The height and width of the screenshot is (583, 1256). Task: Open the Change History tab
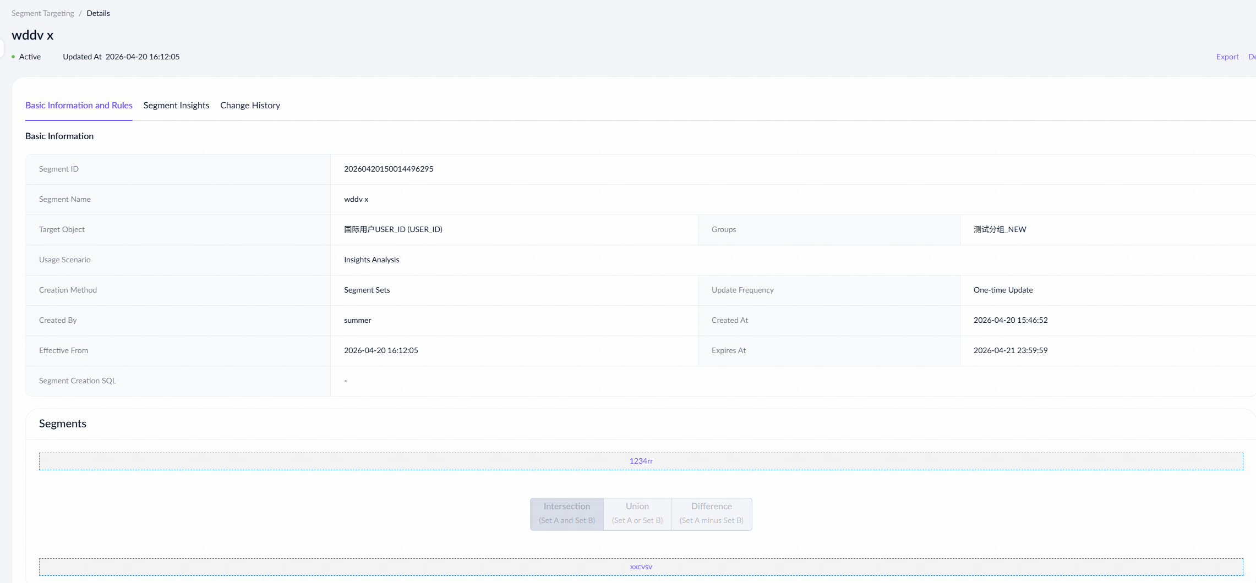pyautogui.click(x=250, y=105)
